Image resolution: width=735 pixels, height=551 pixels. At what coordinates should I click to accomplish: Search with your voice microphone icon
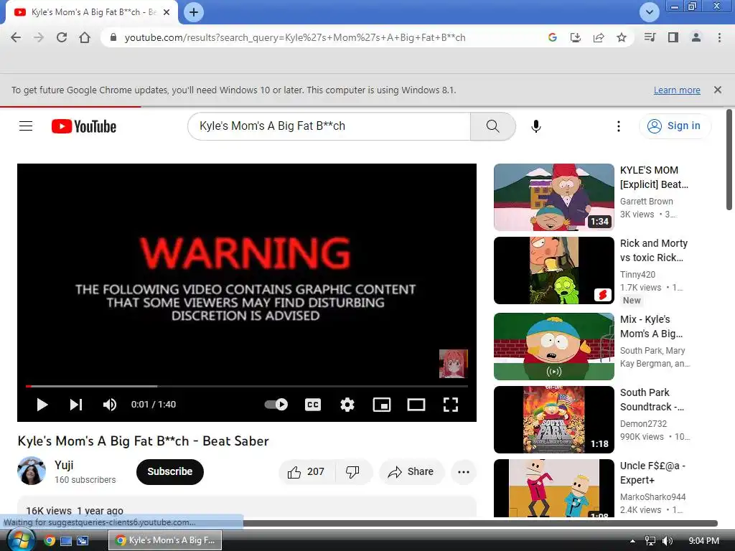(x=536, y=126)
